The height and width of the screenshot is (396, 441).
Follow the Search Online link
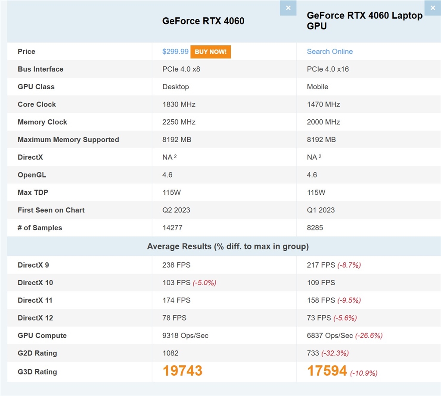tap(329, 51)
